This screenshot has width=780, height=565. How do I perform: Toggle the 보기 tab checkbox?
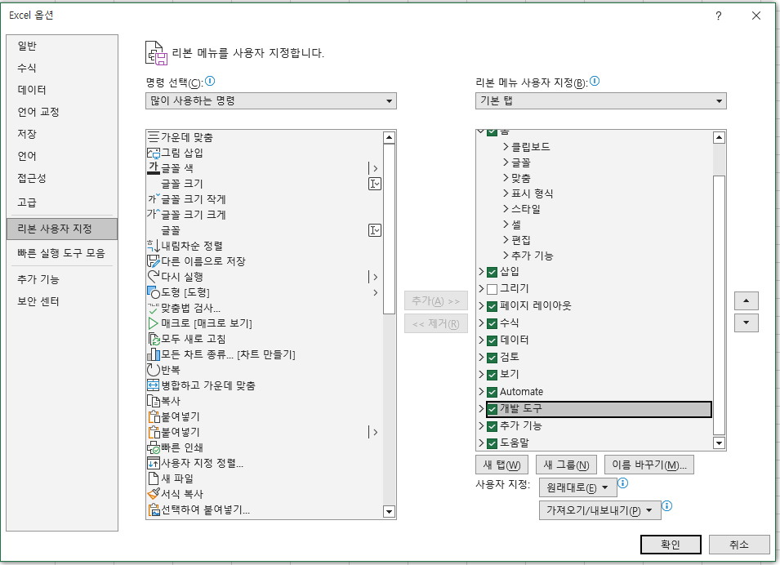pyautogui.click(x=492, y=375)
